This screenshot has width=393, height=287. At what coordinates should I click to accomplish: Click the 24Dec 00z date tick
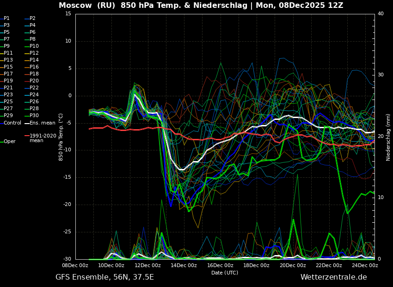click(365, 266)
